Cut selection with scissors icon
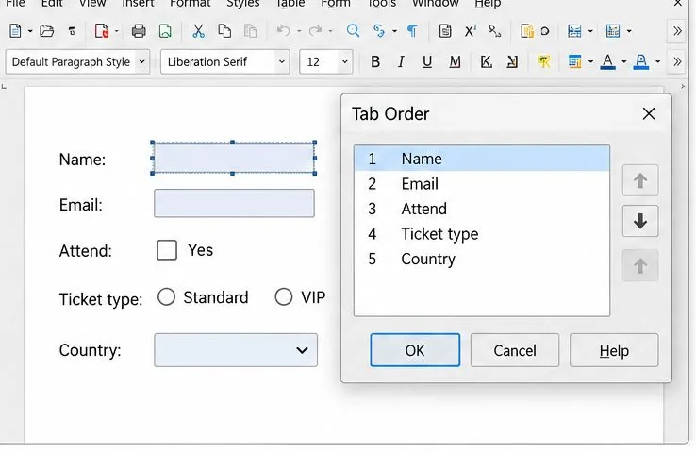The height and width of the screenshot is (455, 696). [x=198, y=31]
